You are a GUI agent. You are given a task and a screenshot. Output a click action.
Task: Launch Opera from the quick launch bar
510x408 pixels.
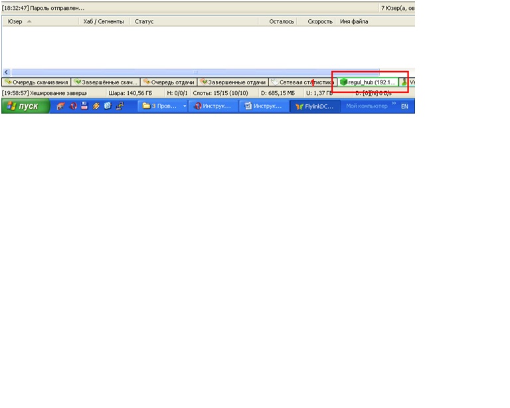point(73,106)
